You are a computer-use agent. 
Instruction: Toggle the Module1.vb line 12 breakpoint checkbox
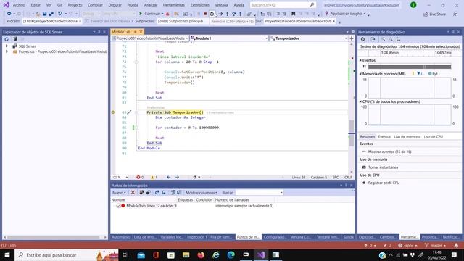[118, 206]
